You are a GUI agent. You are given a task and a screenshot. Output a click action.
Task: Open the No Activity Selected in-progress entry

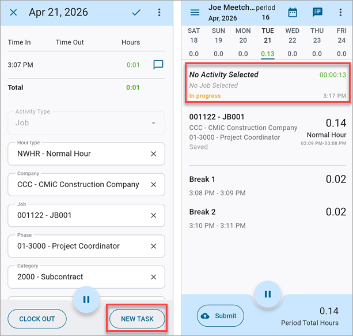(268, 83)
